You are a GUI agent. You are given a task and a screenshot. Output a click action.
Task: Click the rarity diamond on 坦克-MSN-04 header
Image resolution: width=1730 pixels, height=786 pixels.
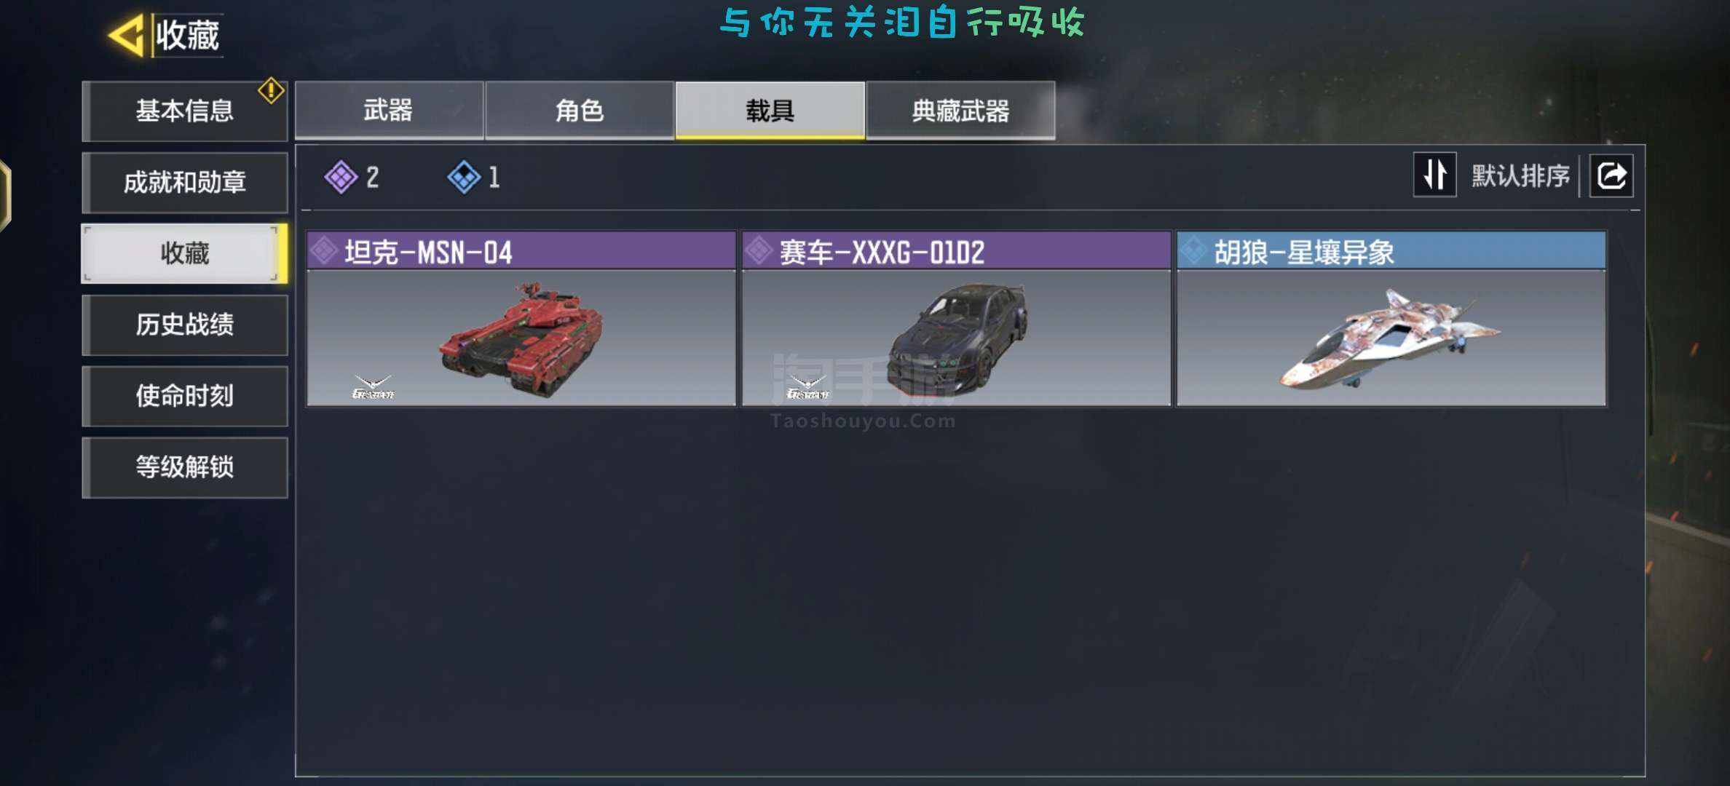(x=323, y=251)
